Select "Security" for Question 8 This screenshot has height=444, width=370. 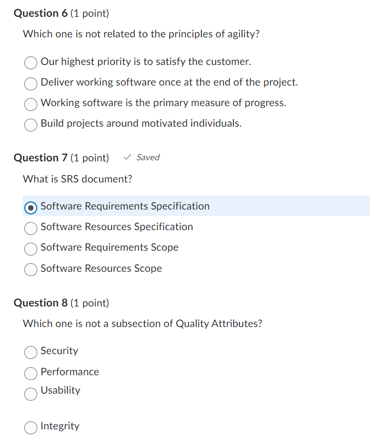31,352
